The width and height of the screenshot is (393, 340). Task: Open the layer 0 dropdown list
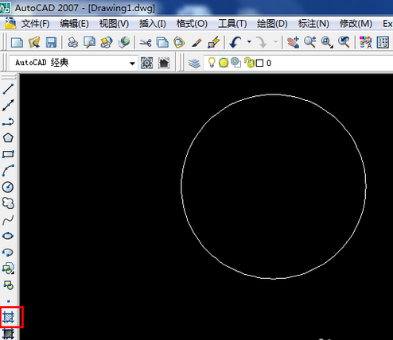point(298,63)
